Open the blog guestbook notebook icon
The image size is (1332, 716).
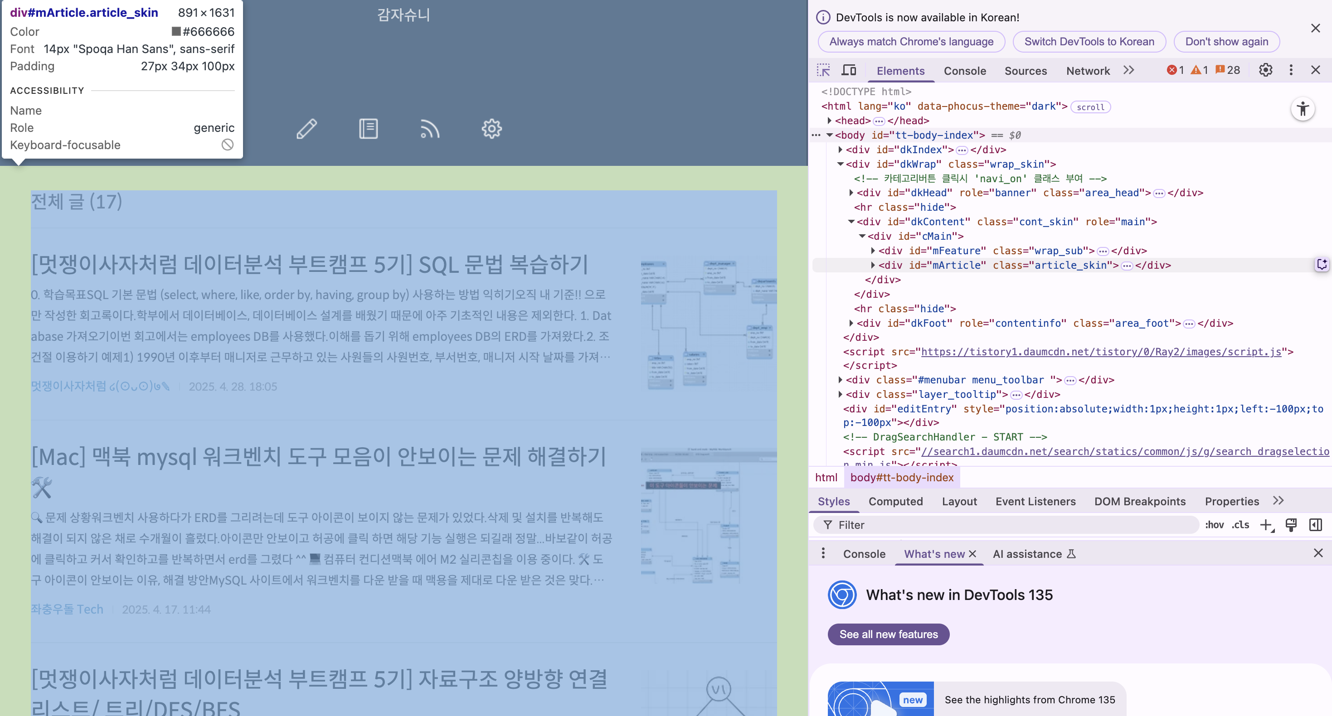[368, 129]
